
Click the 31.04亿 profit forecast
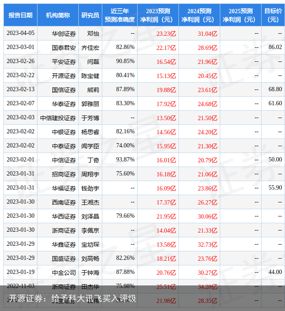click(207, 34)
